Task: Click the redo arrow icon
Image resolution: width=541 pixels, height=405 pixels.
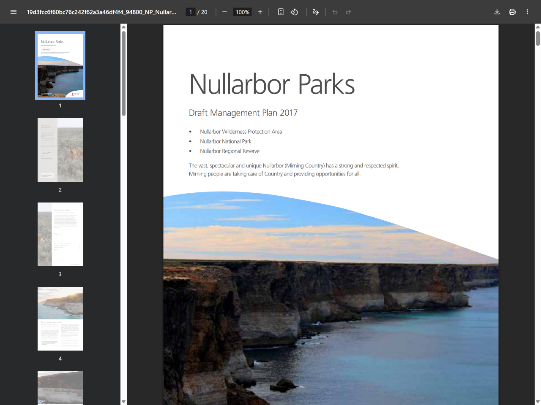Action: pos(348,12)
